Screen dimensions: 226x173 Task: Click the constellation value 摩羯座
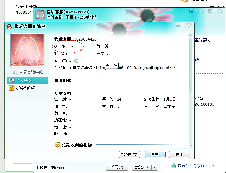[169, 106]
